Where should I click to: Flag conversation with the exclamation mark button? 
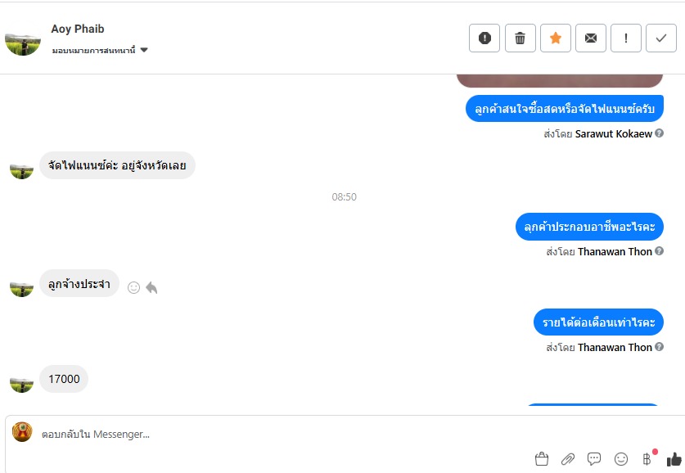625,38
